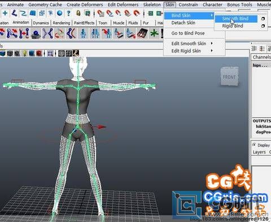271x222 pixels.
Task: Click the Joint tool shelf icon with red arrow
Action: pyautogui.click(x=12, y=33)
